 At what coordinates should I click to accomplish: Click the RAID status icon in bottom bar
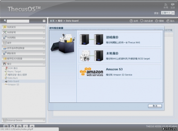[x=6, y=126]
